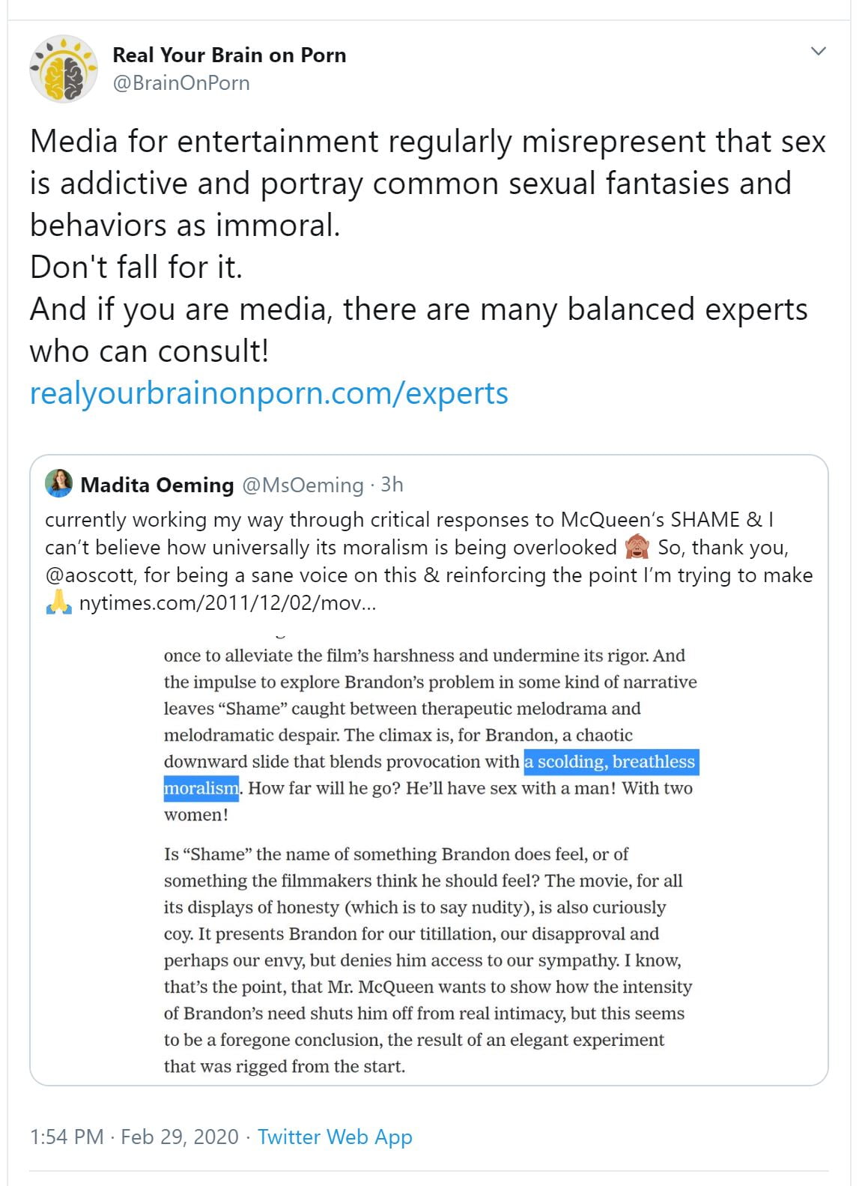Viewport: 865px width, 1186px height.
Task: Open the Real Your Brain on Porn display name
Action: (x=229, y=55)
